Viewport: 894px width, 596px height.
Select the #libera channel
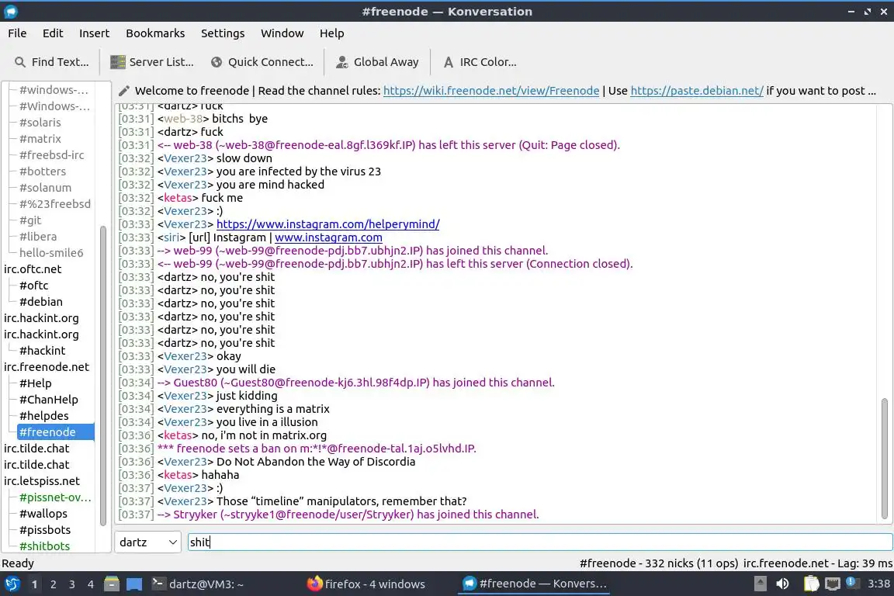(x=37, y=236)
